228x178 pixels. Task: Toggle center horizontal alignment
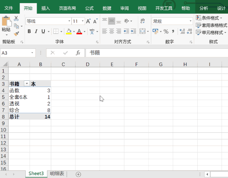(x=112, y=31)
